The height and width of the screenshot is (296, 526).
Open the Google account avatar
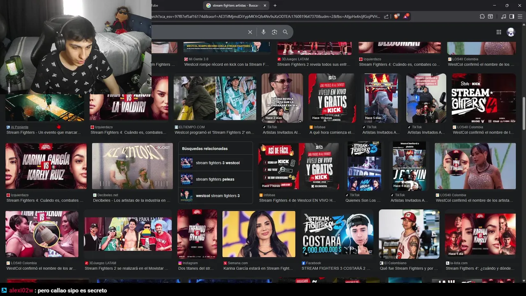511,32
